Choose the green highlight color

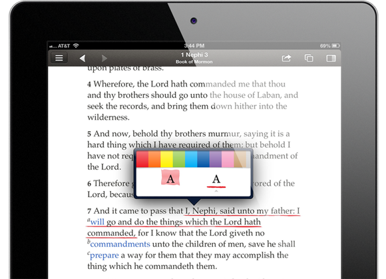tap(179, 159)
